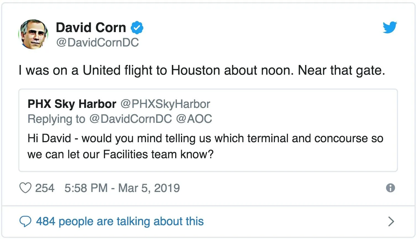Click the Twitter bird logo
Screen dimensions: 419x239
(x=390, y=27)
